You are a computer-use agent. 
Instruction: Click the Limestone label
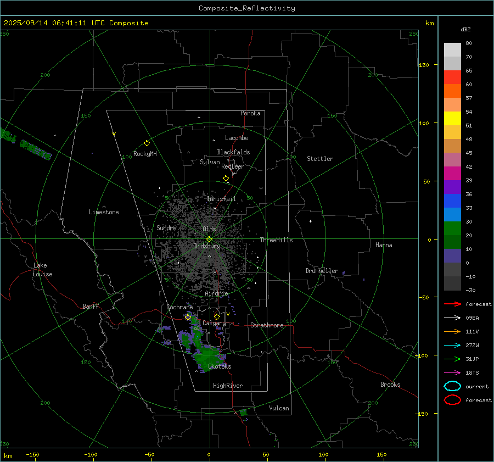tap(104, 212)
